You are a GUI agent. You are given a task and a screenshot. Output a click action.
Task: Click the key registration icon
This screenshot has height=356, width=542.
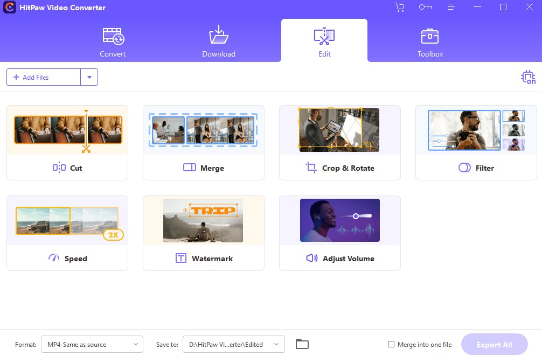click(425, 7)
